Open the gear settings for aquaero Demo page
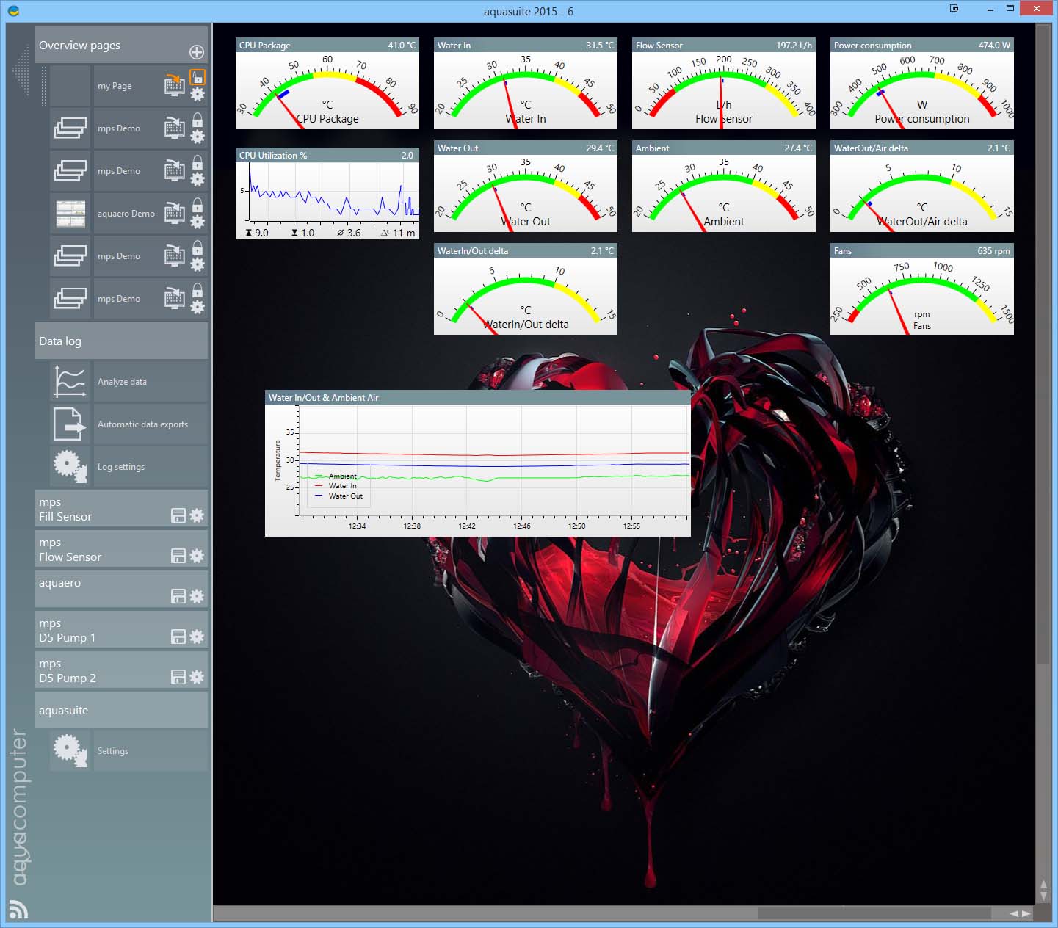Screen dimensions: 1058x928 [x=198, y=221]
